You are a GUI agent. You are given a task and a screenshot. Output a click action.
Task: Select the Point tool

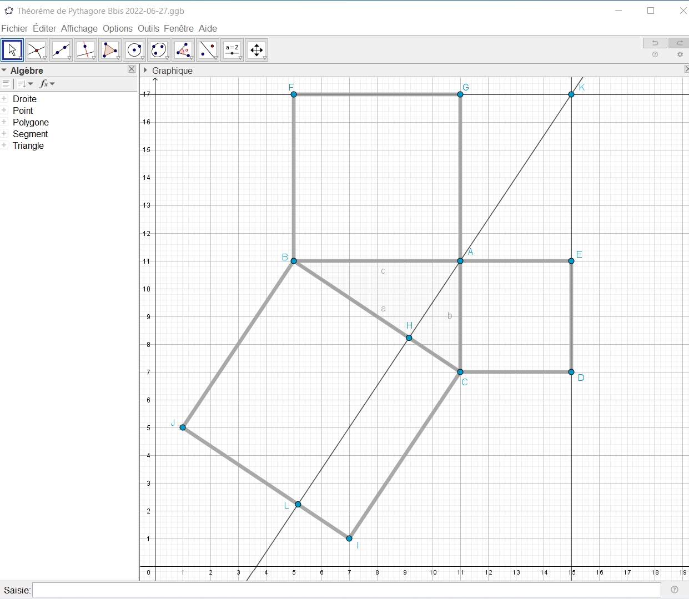point(37,50)
